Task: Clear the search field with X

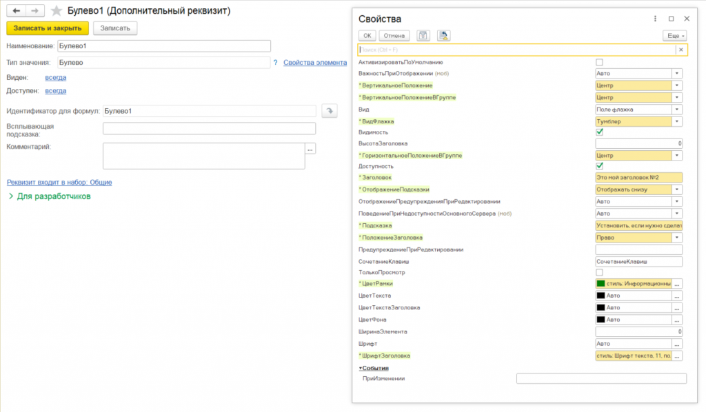Action: pos(681,50)
